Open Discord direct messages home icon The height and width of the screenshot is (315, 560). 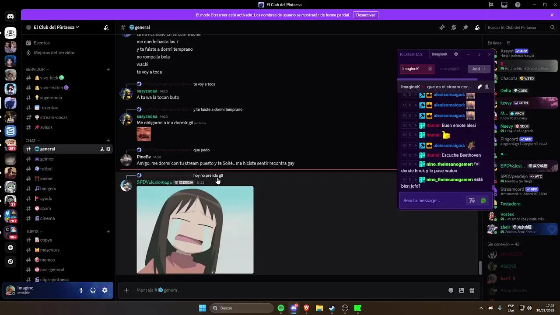[x=10, y=17]
